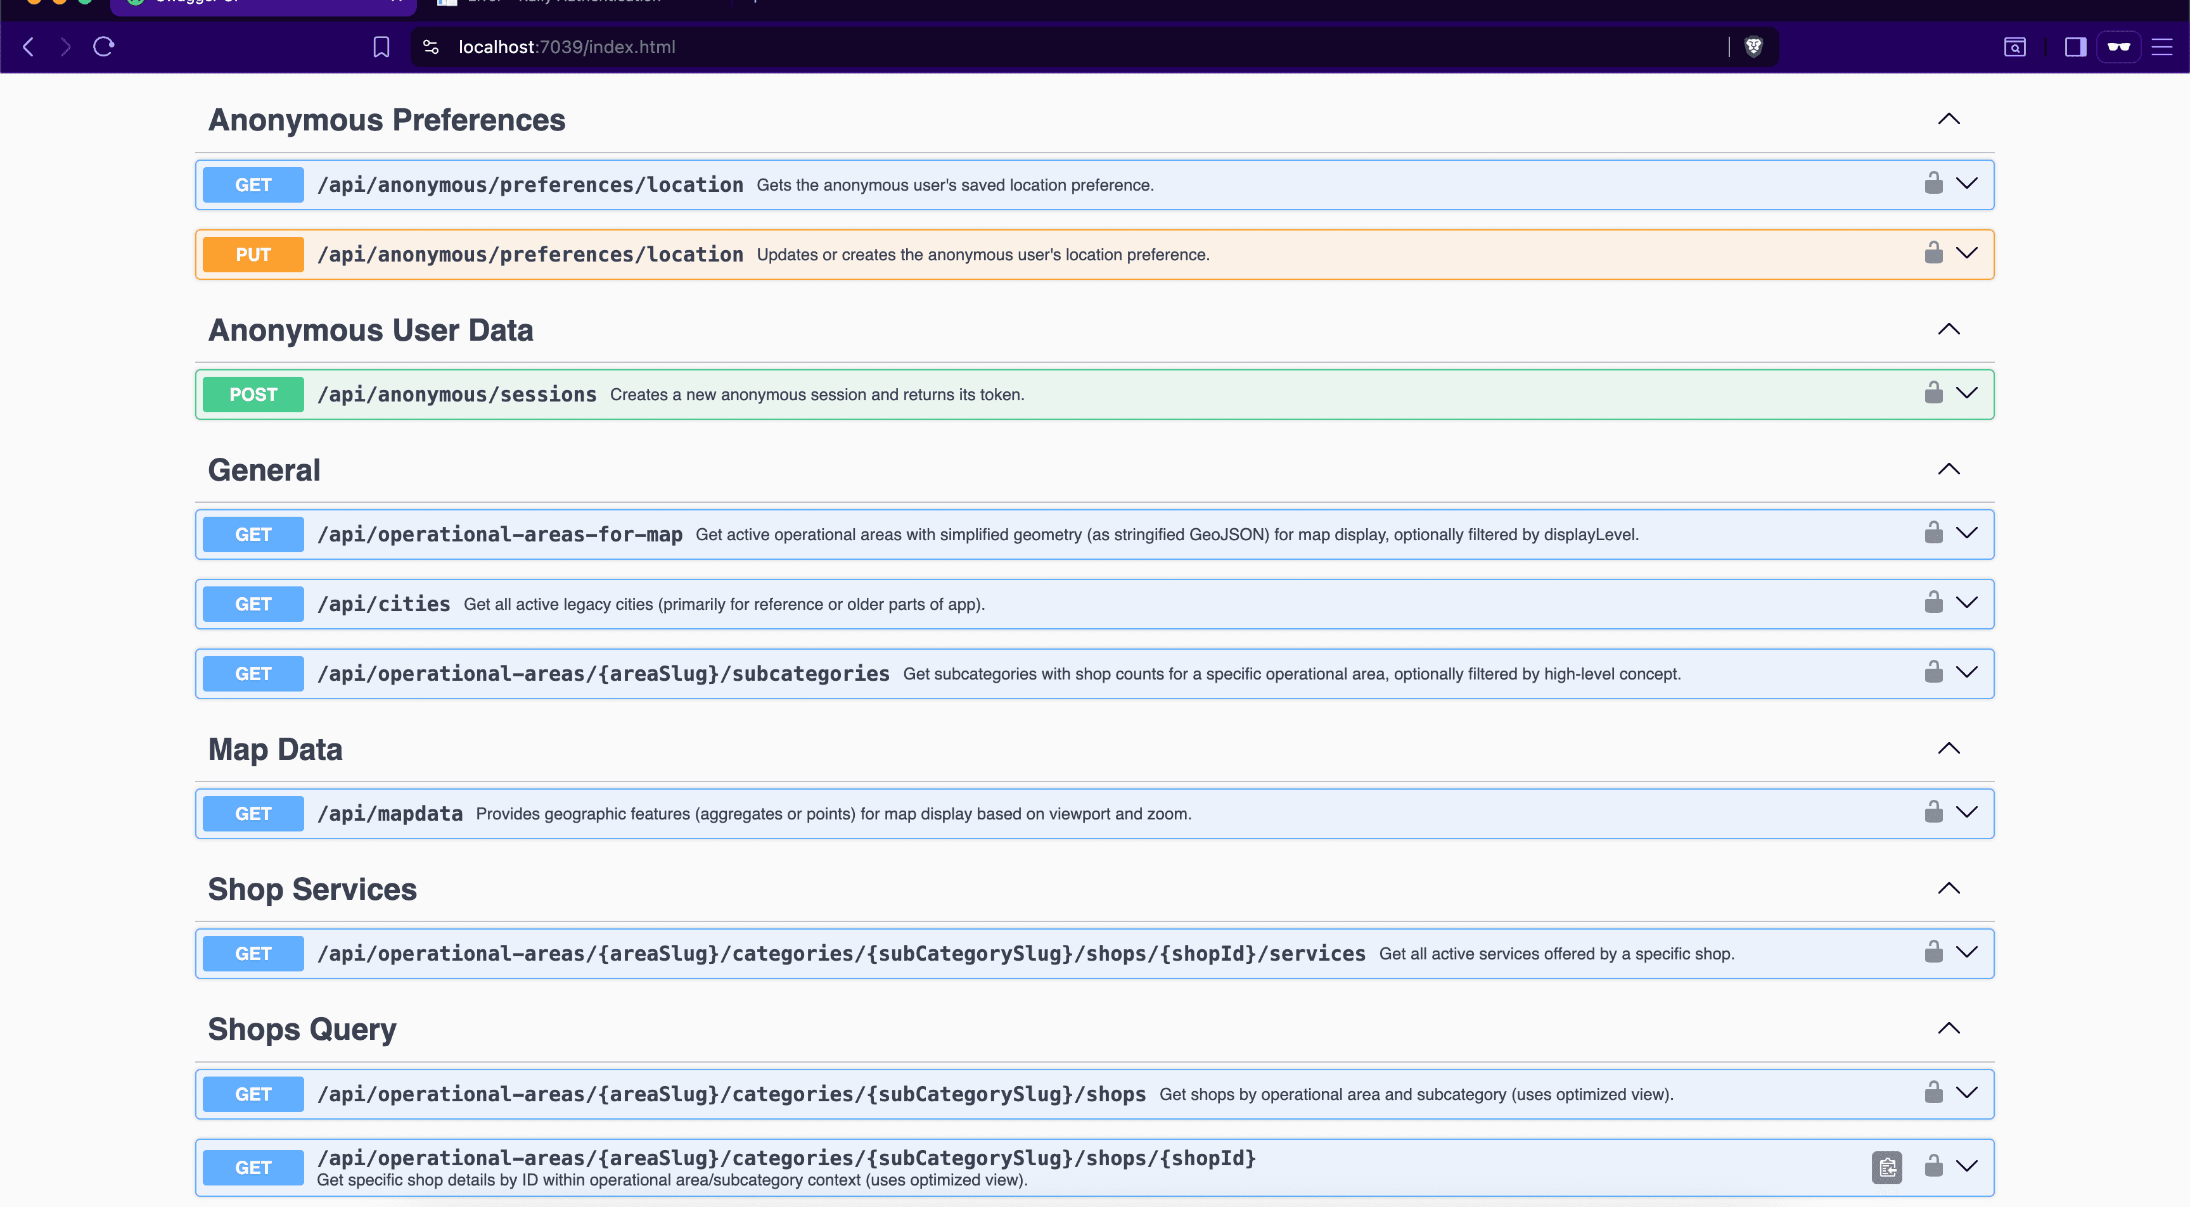
Task: Click GET badge for anonymous preferences location
Action: tap(253, 185)
